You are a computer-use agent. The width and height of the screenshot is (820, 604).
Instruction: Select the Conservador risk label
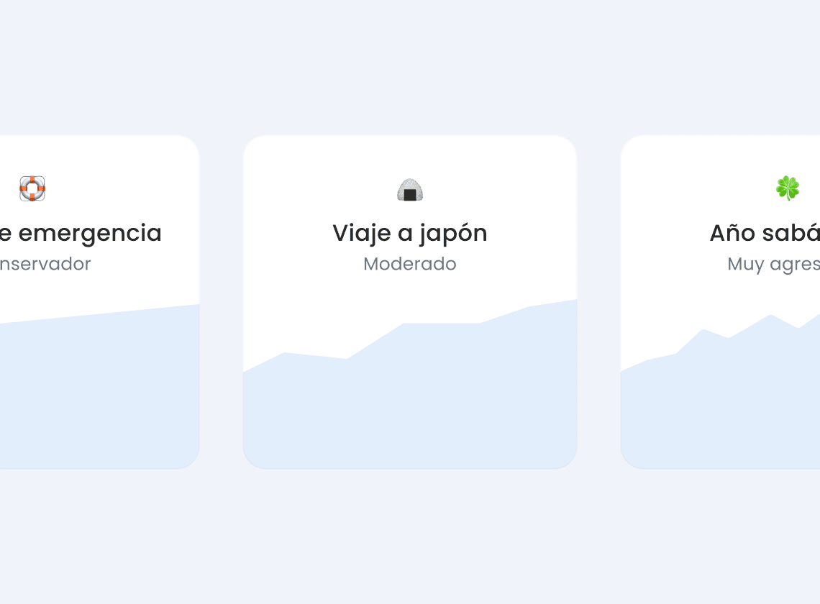(45, 263)
